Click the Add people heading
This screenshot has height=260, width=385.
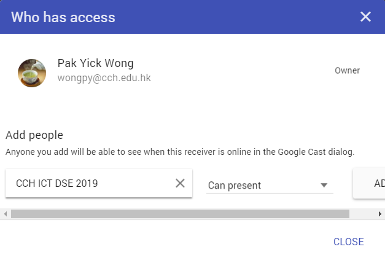[x=34, y=135]
